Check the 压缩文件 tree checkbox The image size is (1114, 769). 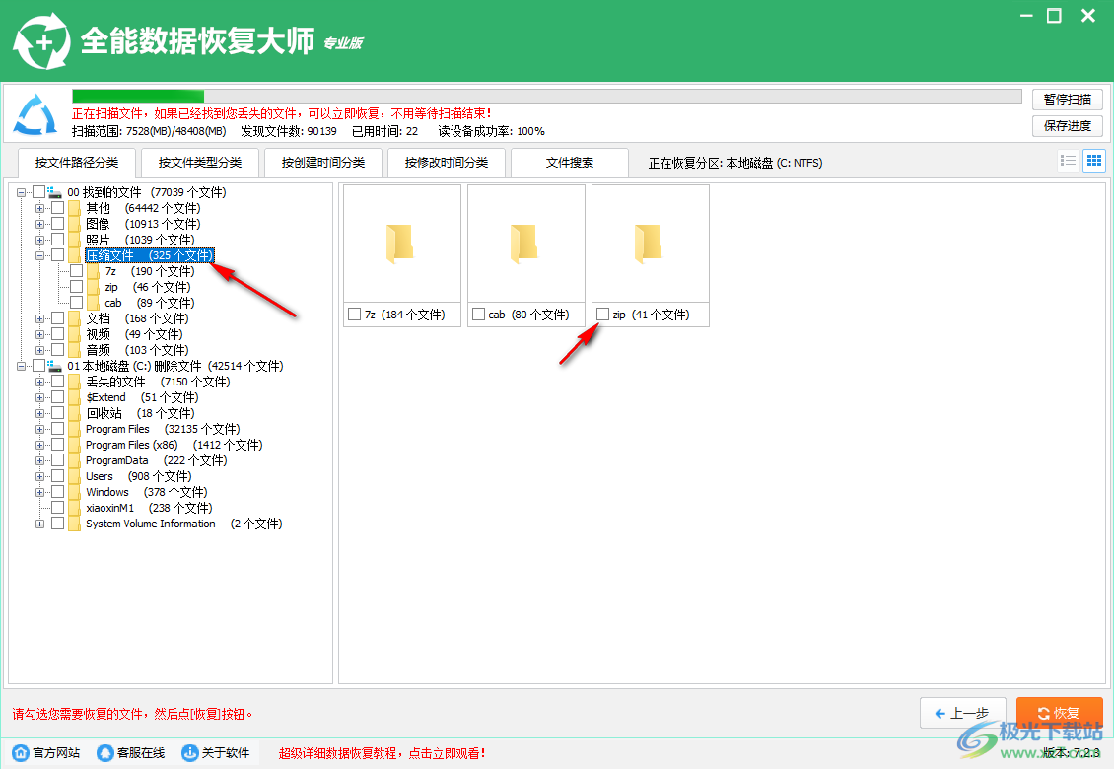56,254
